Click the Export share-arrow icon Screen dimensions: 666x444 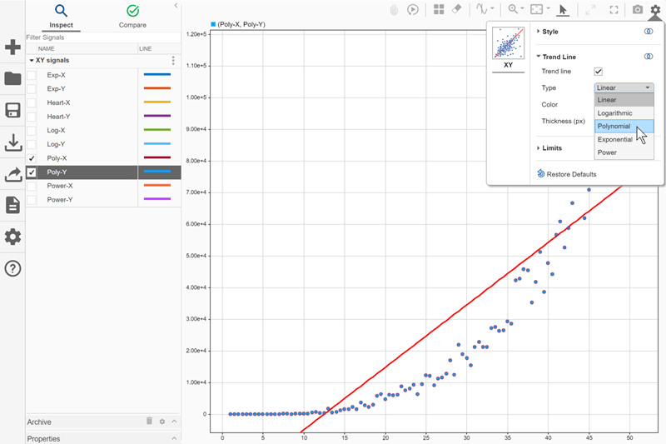13,174
